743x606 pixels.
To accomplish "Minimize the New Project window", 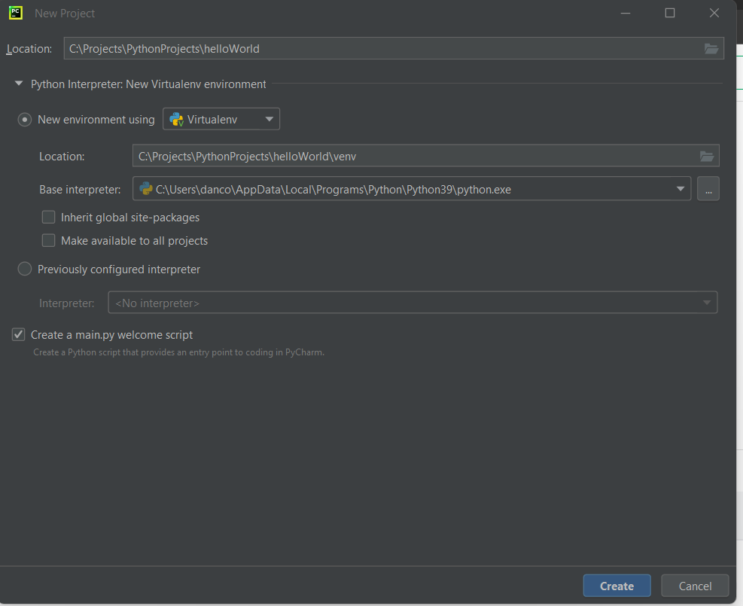I will (x=625, y=13).
